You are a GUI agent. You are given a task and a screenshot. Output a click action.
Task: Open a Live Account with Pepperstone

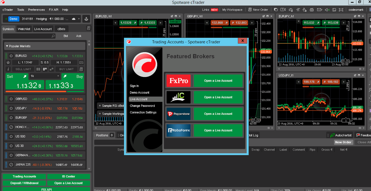(x=218, y=114)
